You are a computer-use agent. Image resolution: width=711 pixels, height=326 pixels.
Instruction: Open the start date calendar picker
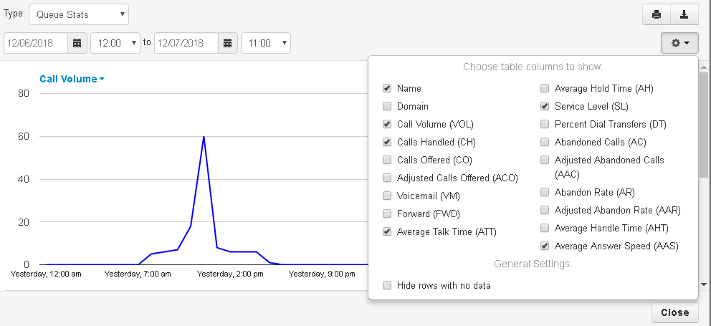[x=77, y=43]
